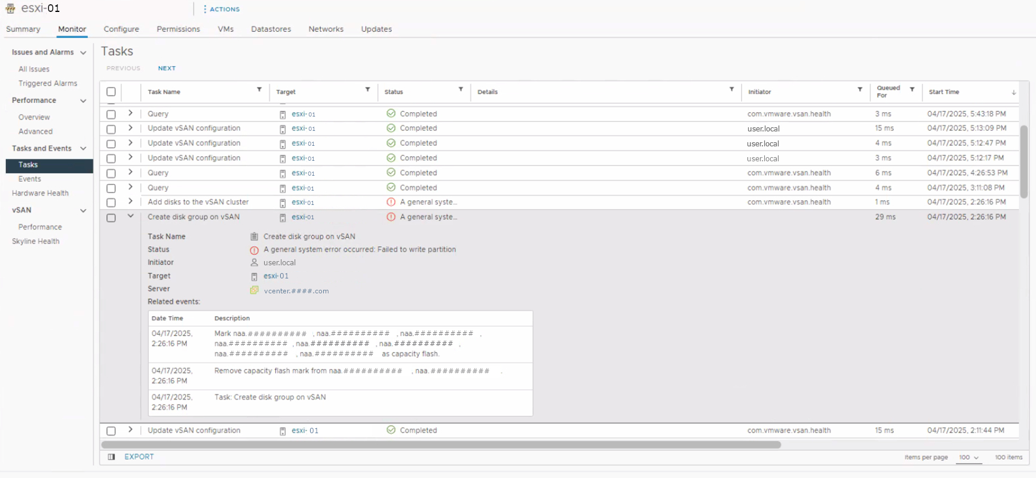Click the horizontal scrollbar below the table

[x=441, y=445]
